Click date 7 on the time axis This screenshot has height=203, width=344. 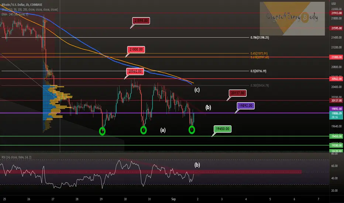(318, 199)
